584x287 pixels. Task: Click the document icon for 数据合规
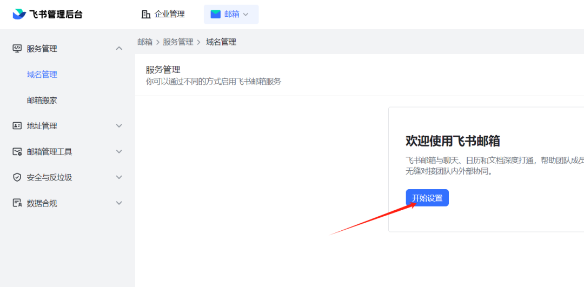tap(17, 203)
